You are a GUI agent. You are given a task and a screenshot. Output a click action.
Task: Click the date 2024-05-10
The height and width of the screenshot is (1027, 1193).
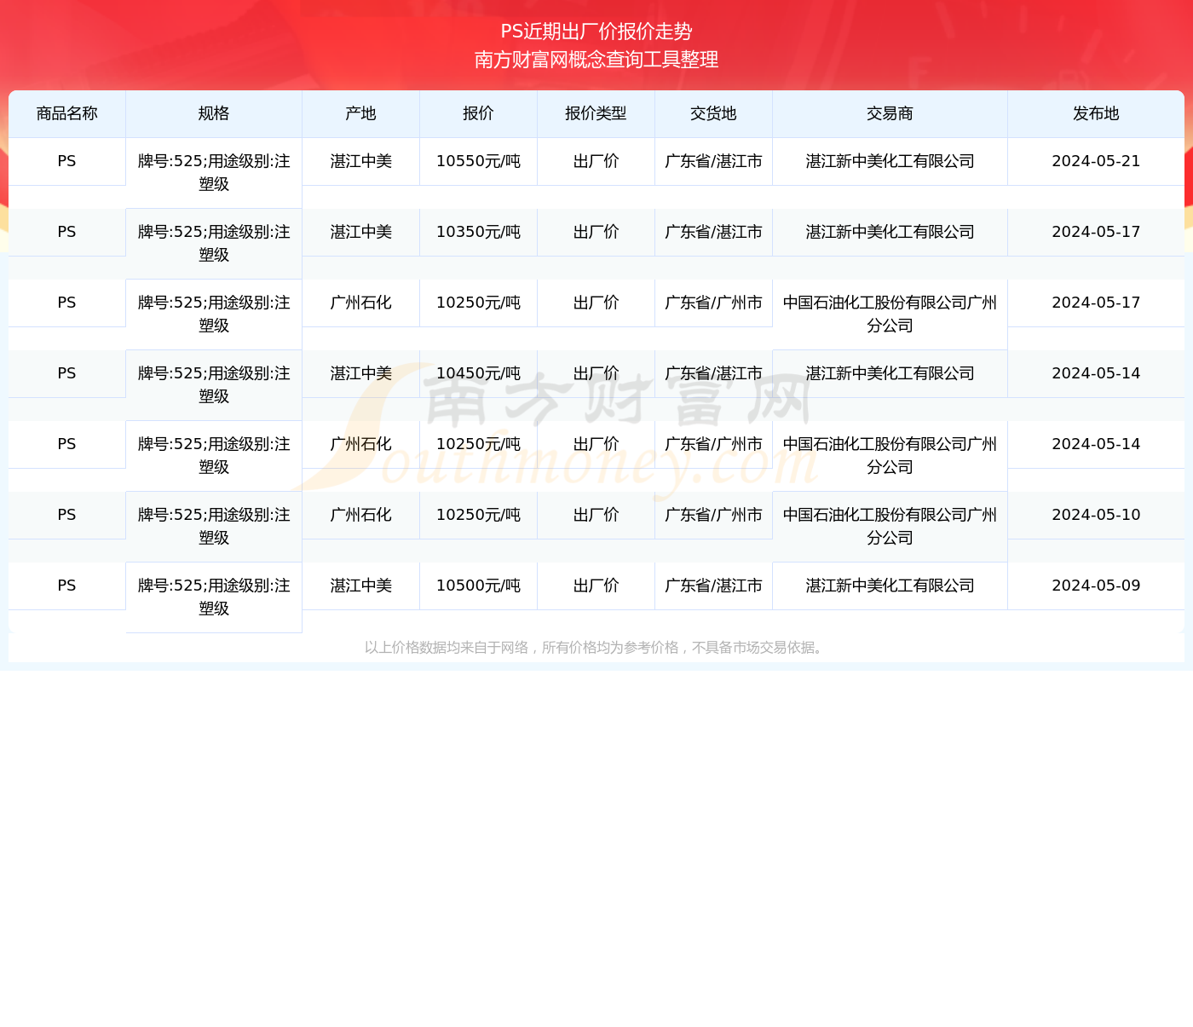1096,515
